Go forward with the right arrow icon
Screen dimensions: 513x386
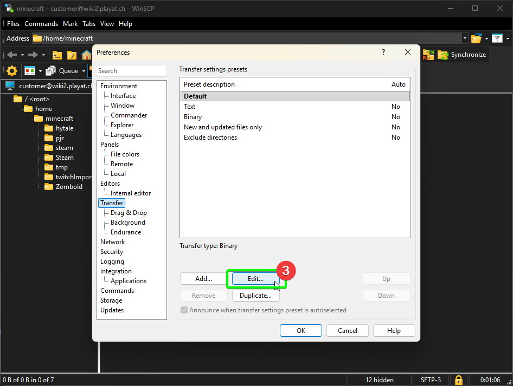(33, 55)
